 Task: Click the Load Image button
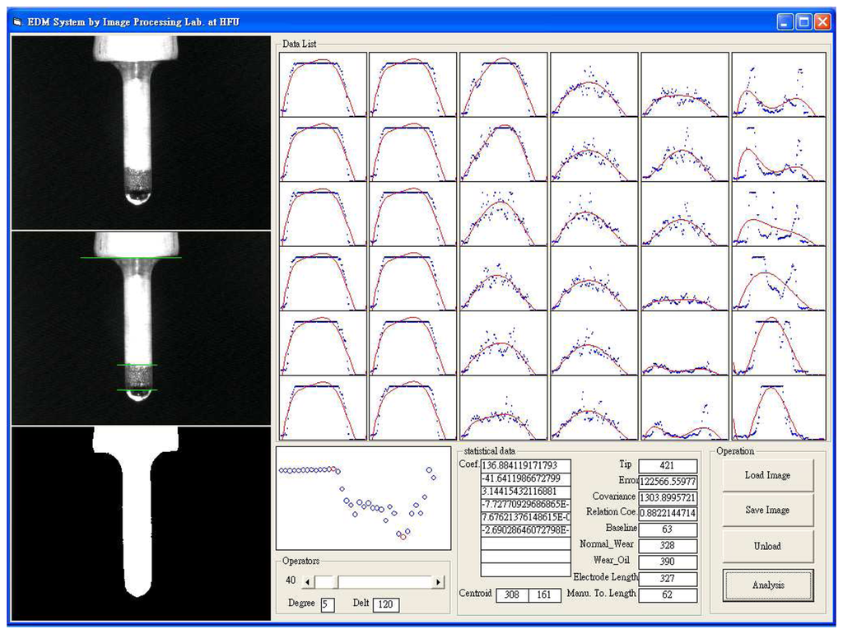click(x=766, y=475)
